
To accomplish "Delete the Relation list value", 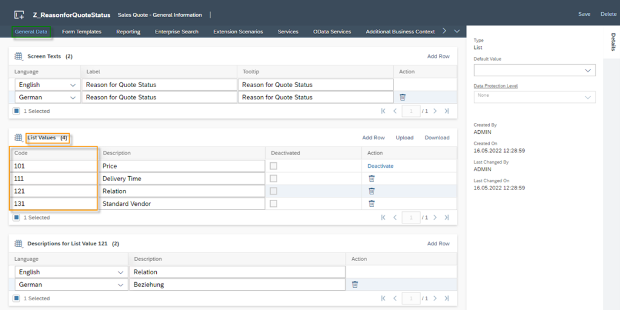I will [372, 191].
